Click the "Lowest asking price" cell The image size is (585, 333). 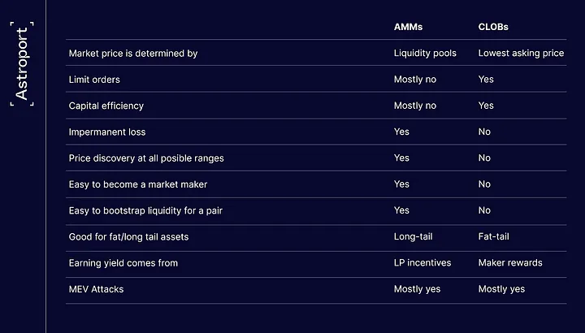tap(521, 54)
